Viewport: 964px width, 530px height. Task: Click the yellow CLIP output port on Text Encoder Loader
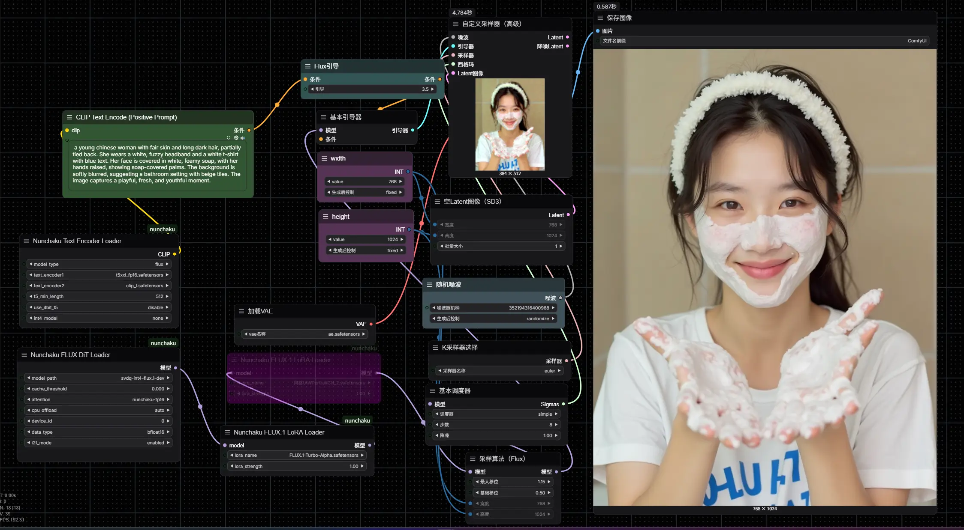(175, 254)
